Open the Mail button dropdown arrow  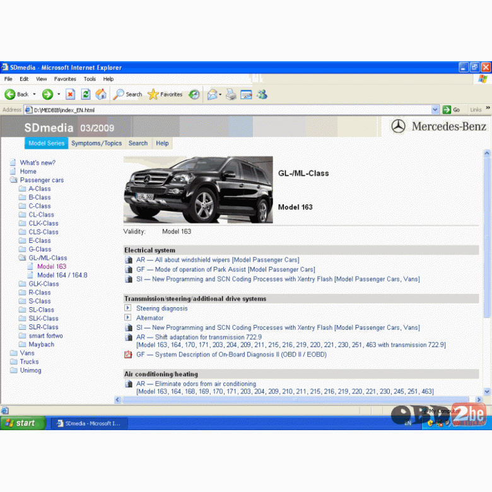220,94
